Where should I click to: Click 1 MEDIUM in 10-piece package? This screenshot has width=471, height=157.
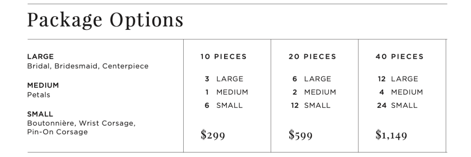coord(226,92)
